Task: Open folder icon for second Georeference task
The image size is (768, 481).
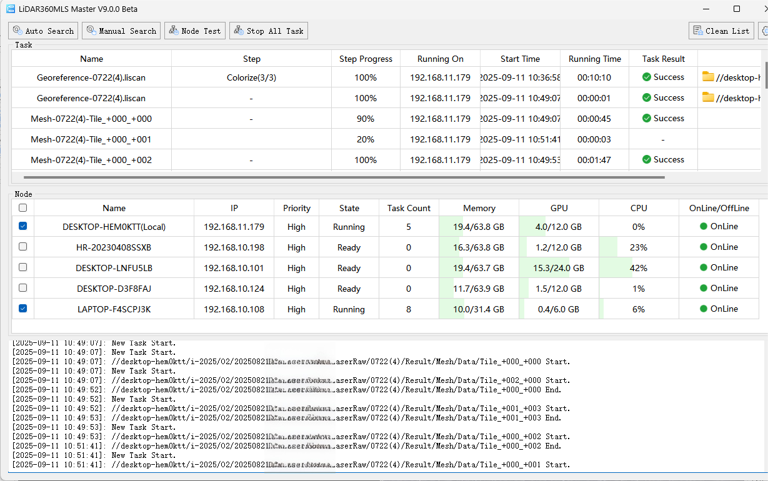Action: tap(708, 97)
